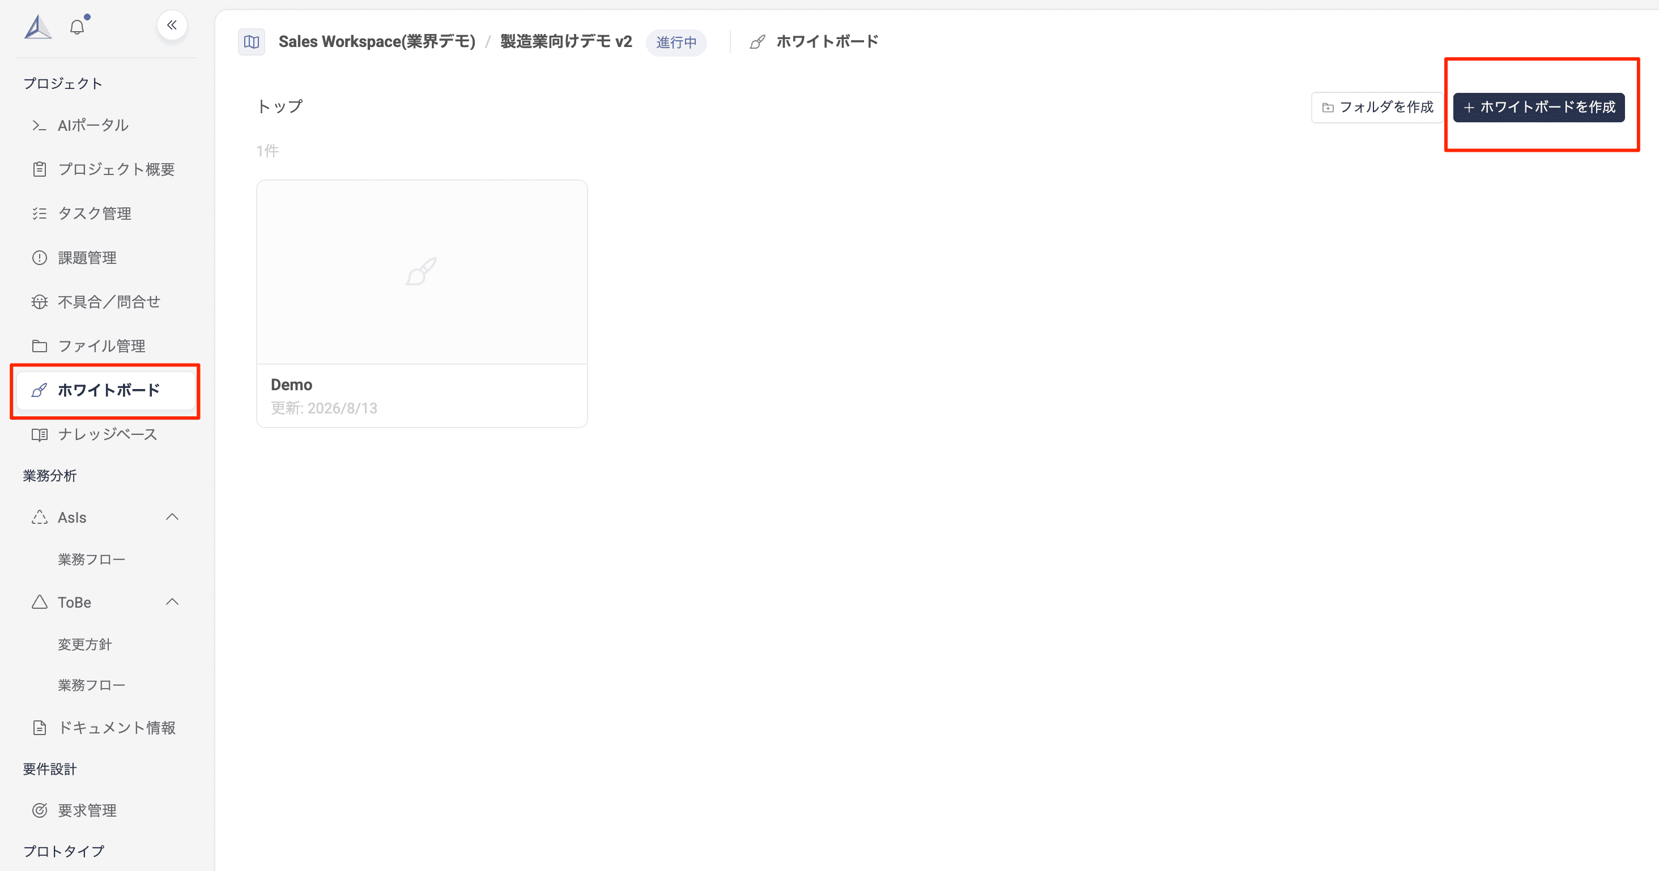The height and width of the screenshot is (871, 1659).
Task: Click the ToBe triangle icon
Action: click(x=39, y=603)
